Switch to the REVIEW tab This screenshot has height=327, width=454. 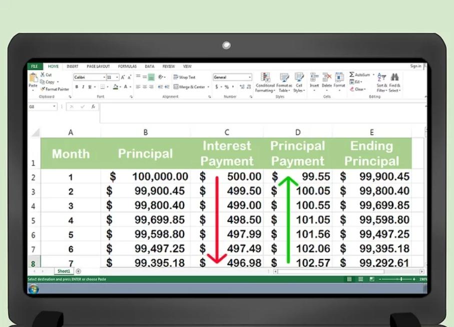(169, 66)
